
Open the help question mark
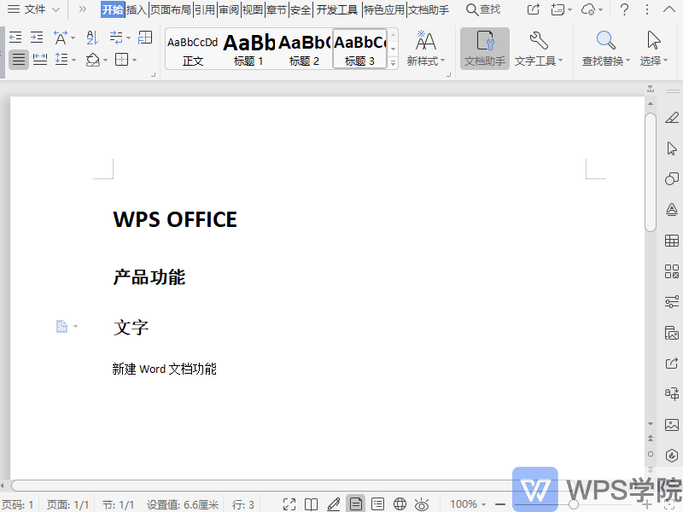624,9
